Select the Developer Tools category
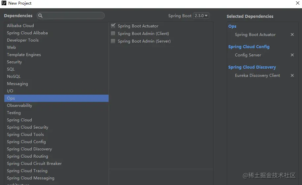 click(23, 40)
